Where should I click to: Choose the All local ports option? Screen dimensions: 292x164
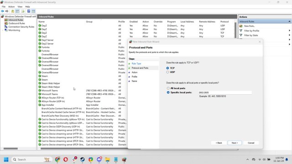tap(168, 88)
